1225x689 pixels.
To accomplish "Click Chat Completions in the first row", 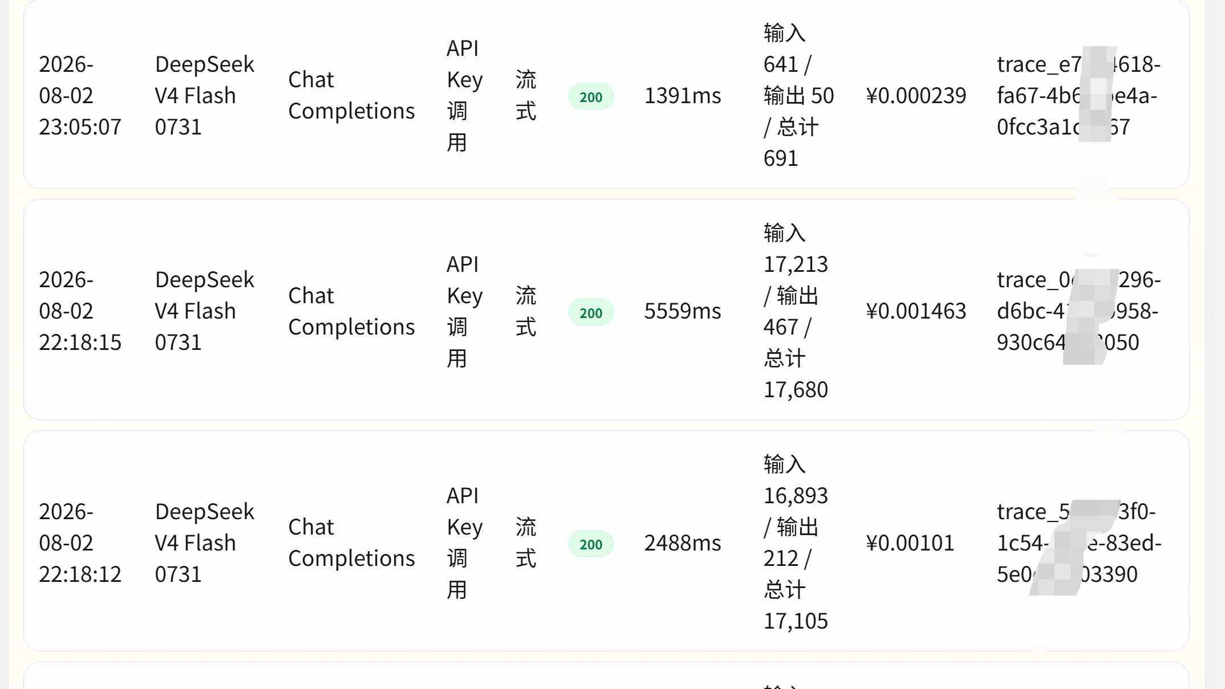I will pyautogui.click(x=351, y=96).
